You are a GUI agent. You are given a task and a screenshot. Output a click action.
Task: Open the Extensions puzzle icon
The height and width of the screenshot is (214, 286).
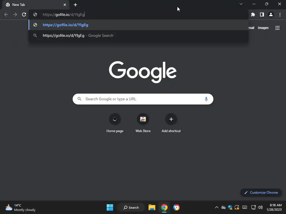point(253,14)
